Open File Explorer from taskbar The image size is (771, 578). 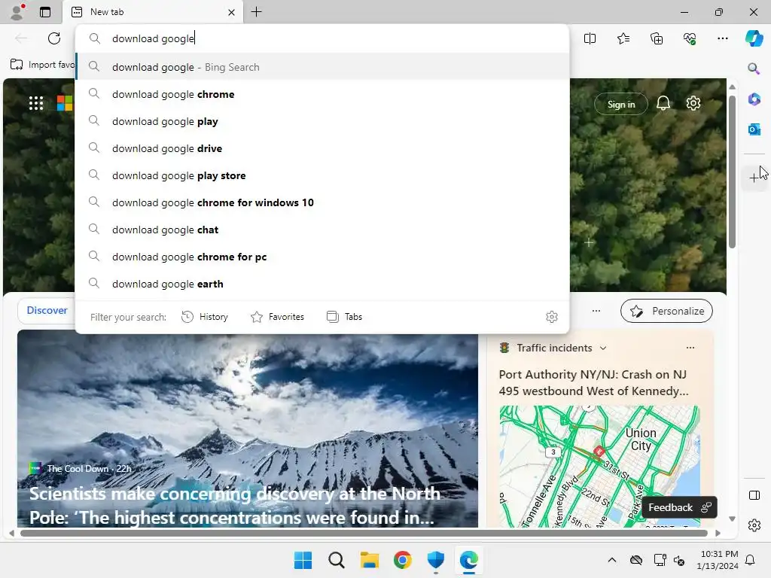coord(369,560)
